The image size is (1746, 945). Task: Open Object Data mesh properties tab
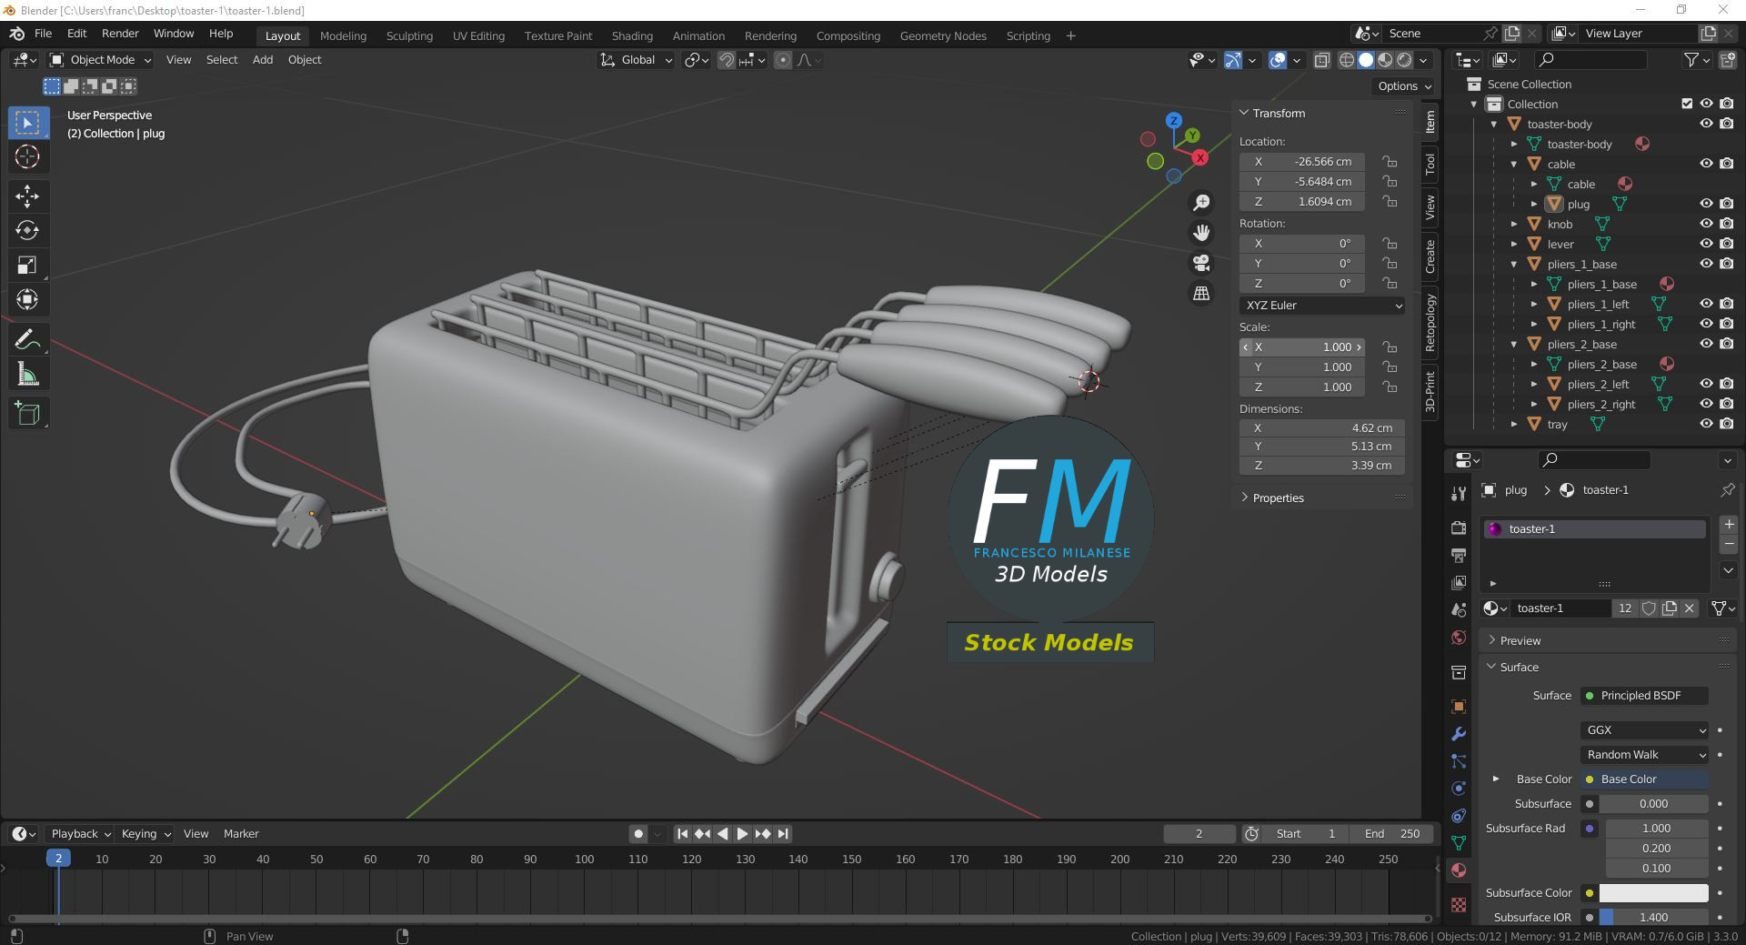coord(1459,843)
